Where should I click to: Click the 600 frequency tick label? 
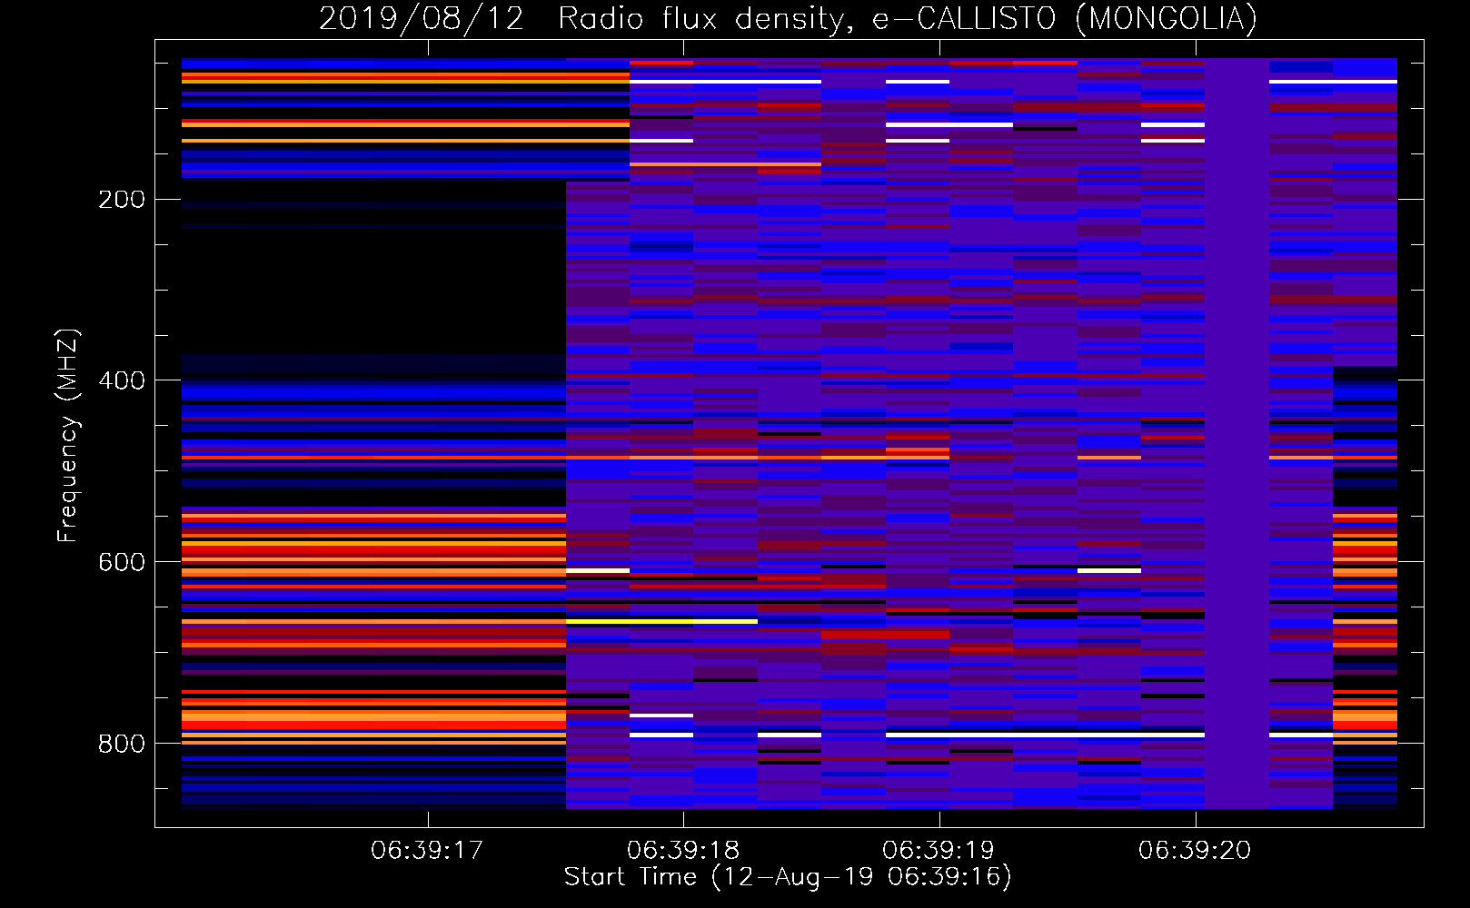click(121, 562)
